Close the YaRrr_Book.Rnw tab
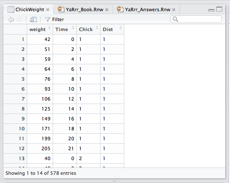This screenshot has width=230, height=183. click(107, 10)
